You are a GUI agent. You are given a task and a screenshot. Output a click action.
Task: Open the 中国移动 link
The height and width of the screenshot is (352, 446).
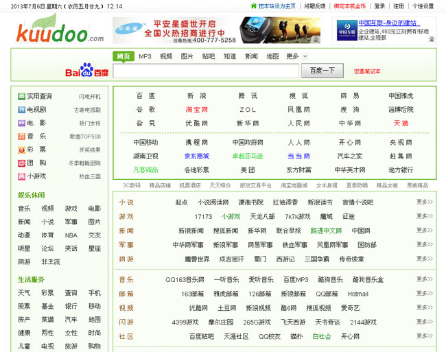point(145,143)
